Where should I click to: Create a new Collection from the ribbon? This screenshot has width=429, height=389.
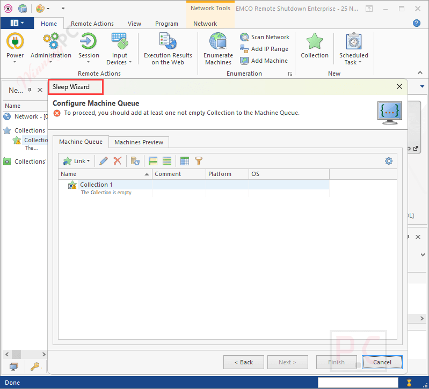[x=314, y=46]
